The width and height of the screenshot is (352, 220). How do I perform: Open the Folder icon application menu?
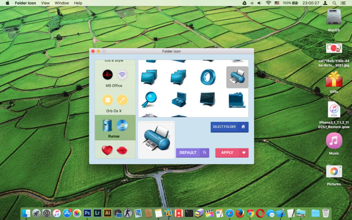[26, 3]
